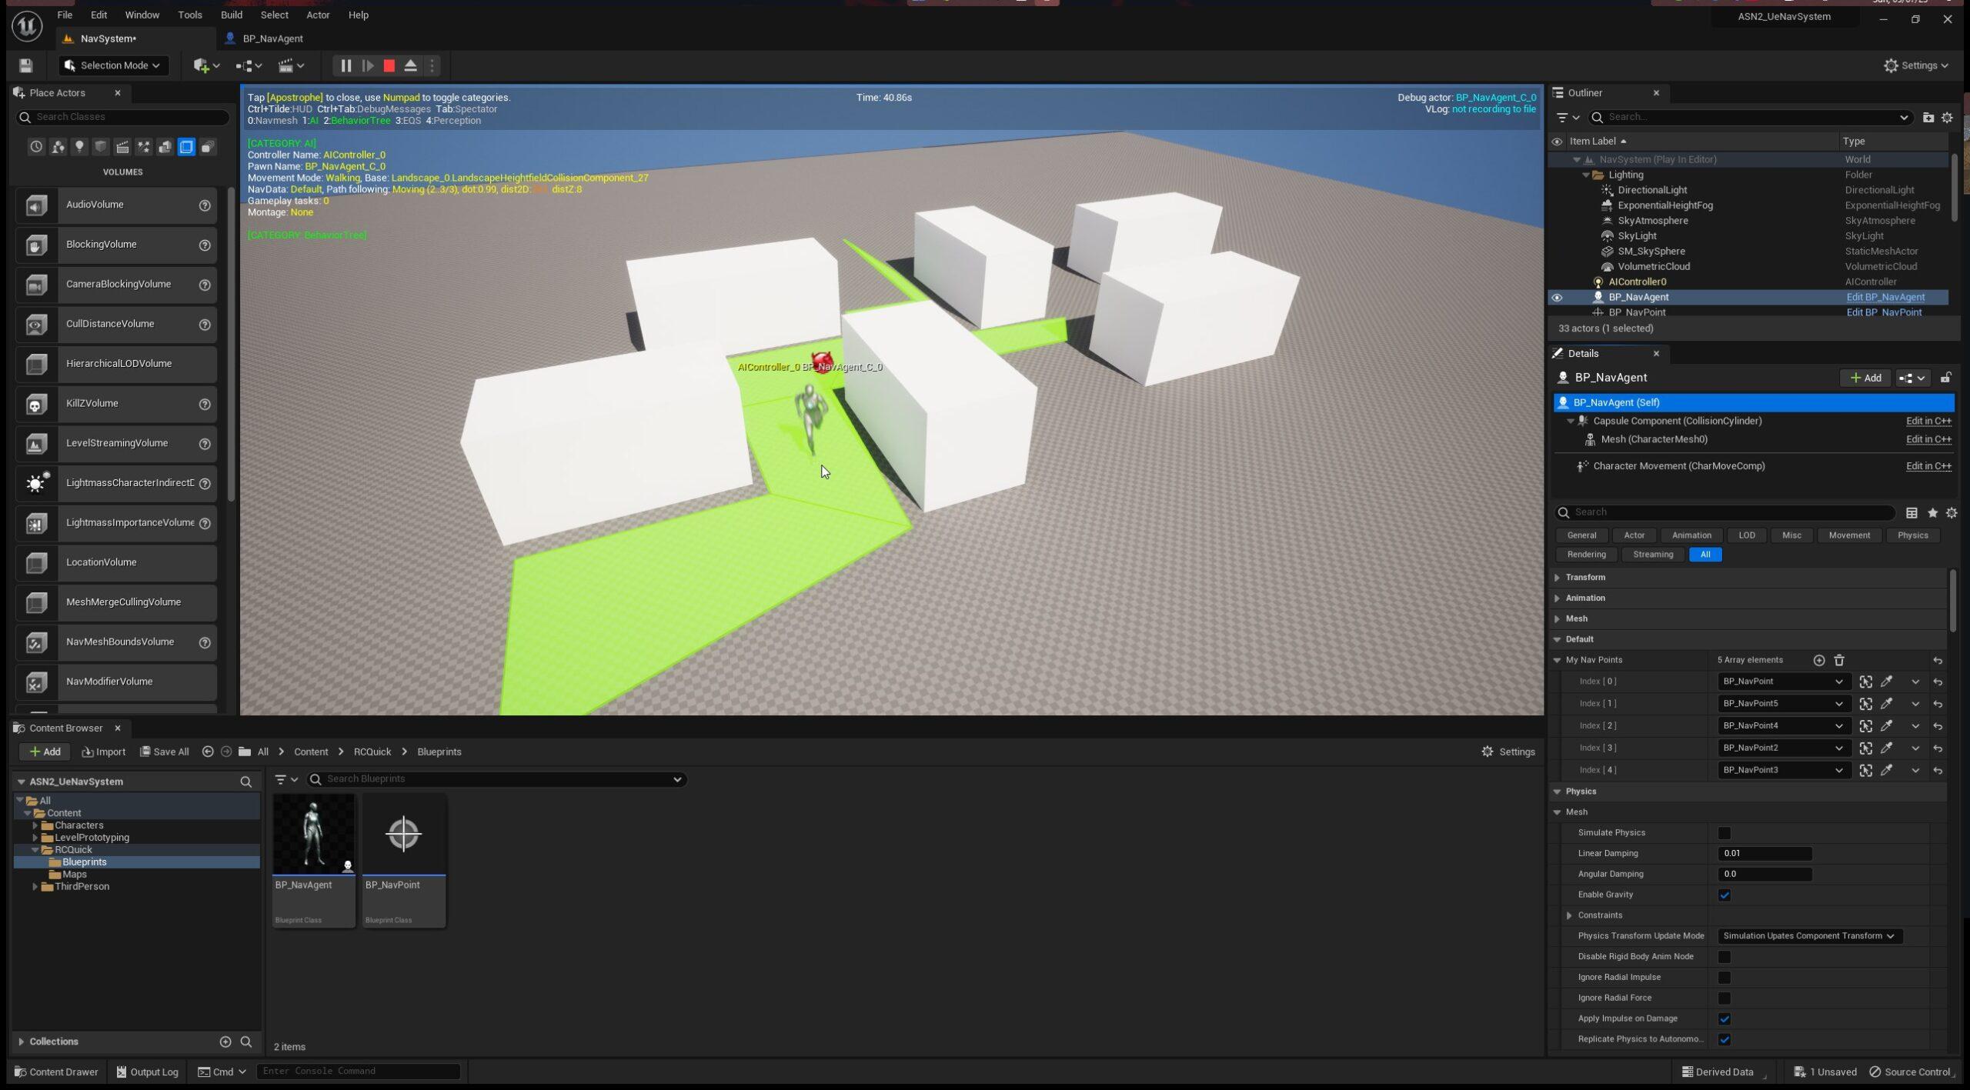Expand the Animation section in Details

(x=1558, y=598)
